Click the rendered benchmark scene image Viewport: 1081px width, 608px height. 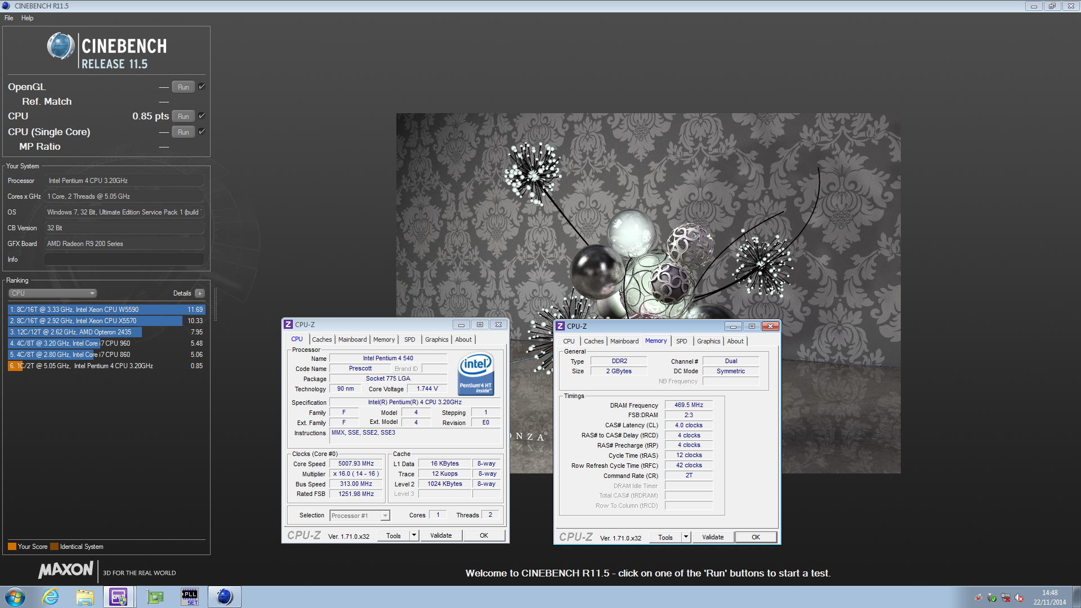[648, 293]
